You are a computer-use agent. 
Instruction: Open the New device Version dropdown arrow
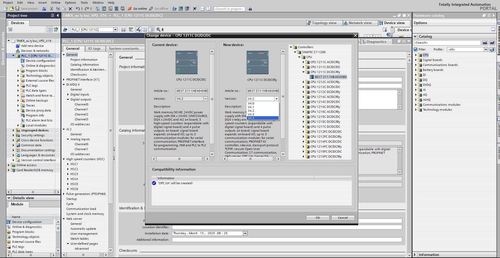276,99
